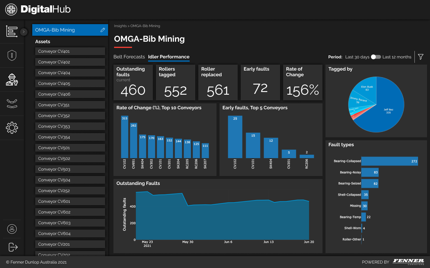430x268 pixels.
Task: Click the Bearing-Seized bar showing 82
Action: [370, 183]
